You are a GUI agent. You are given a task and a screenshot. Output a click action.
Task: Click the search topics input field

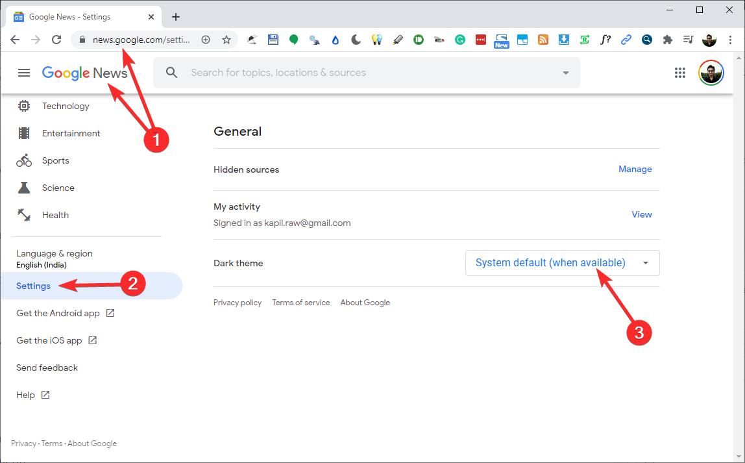[x=363, y=73]
